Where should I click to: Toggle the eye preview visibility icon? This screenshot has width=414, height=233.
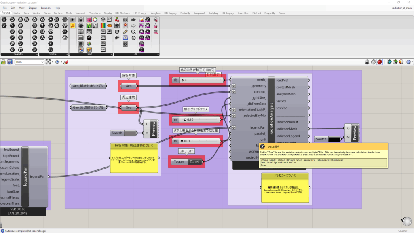pos(58,62)
